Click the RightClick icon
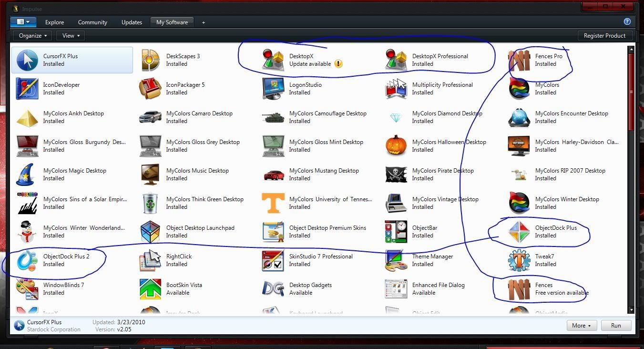The image size is (644, 349). [x=150, y=260]
